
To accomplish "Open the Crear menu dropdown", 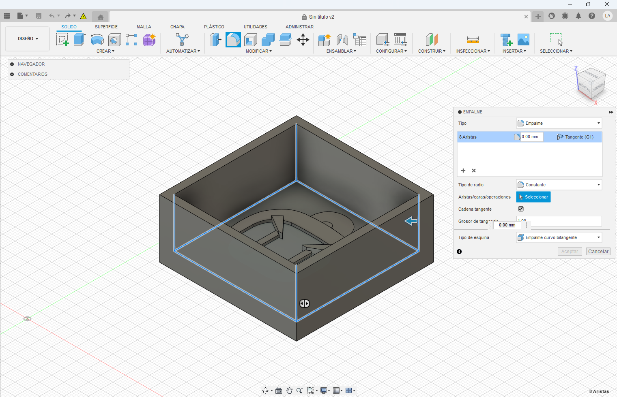I will click(x=105, y=51).
